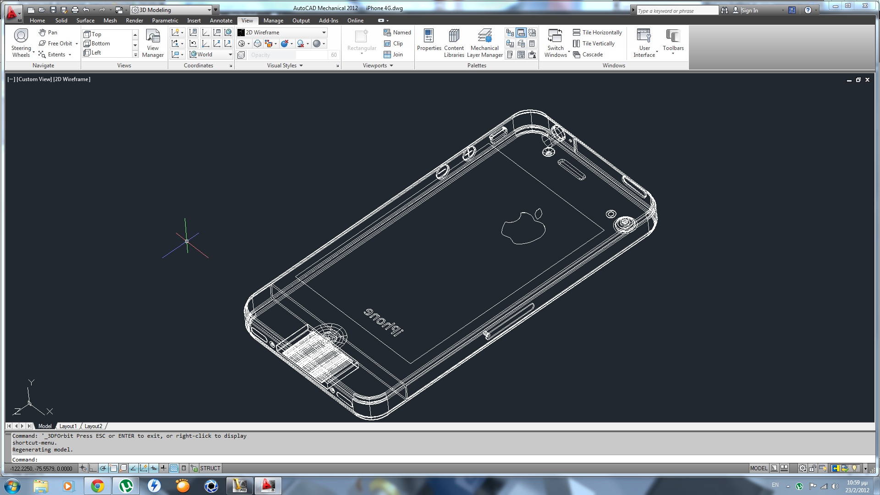Open the User Interface options

point(644,43)
